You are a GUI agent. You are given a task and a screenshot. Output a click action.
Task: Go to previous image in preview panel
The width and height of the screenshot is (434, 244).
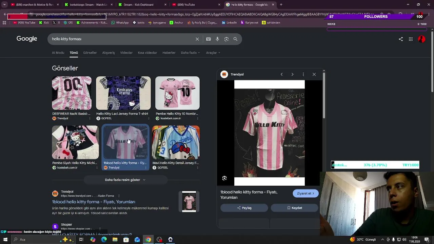[x=281, y=74]
